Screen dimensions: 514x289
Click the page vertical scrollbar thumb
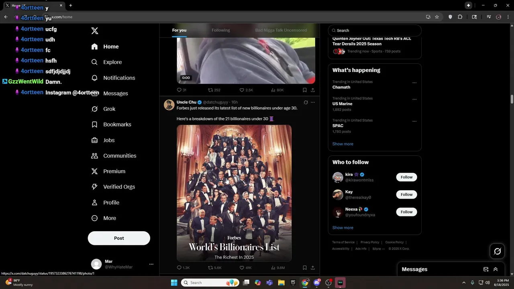coord(512,99)
